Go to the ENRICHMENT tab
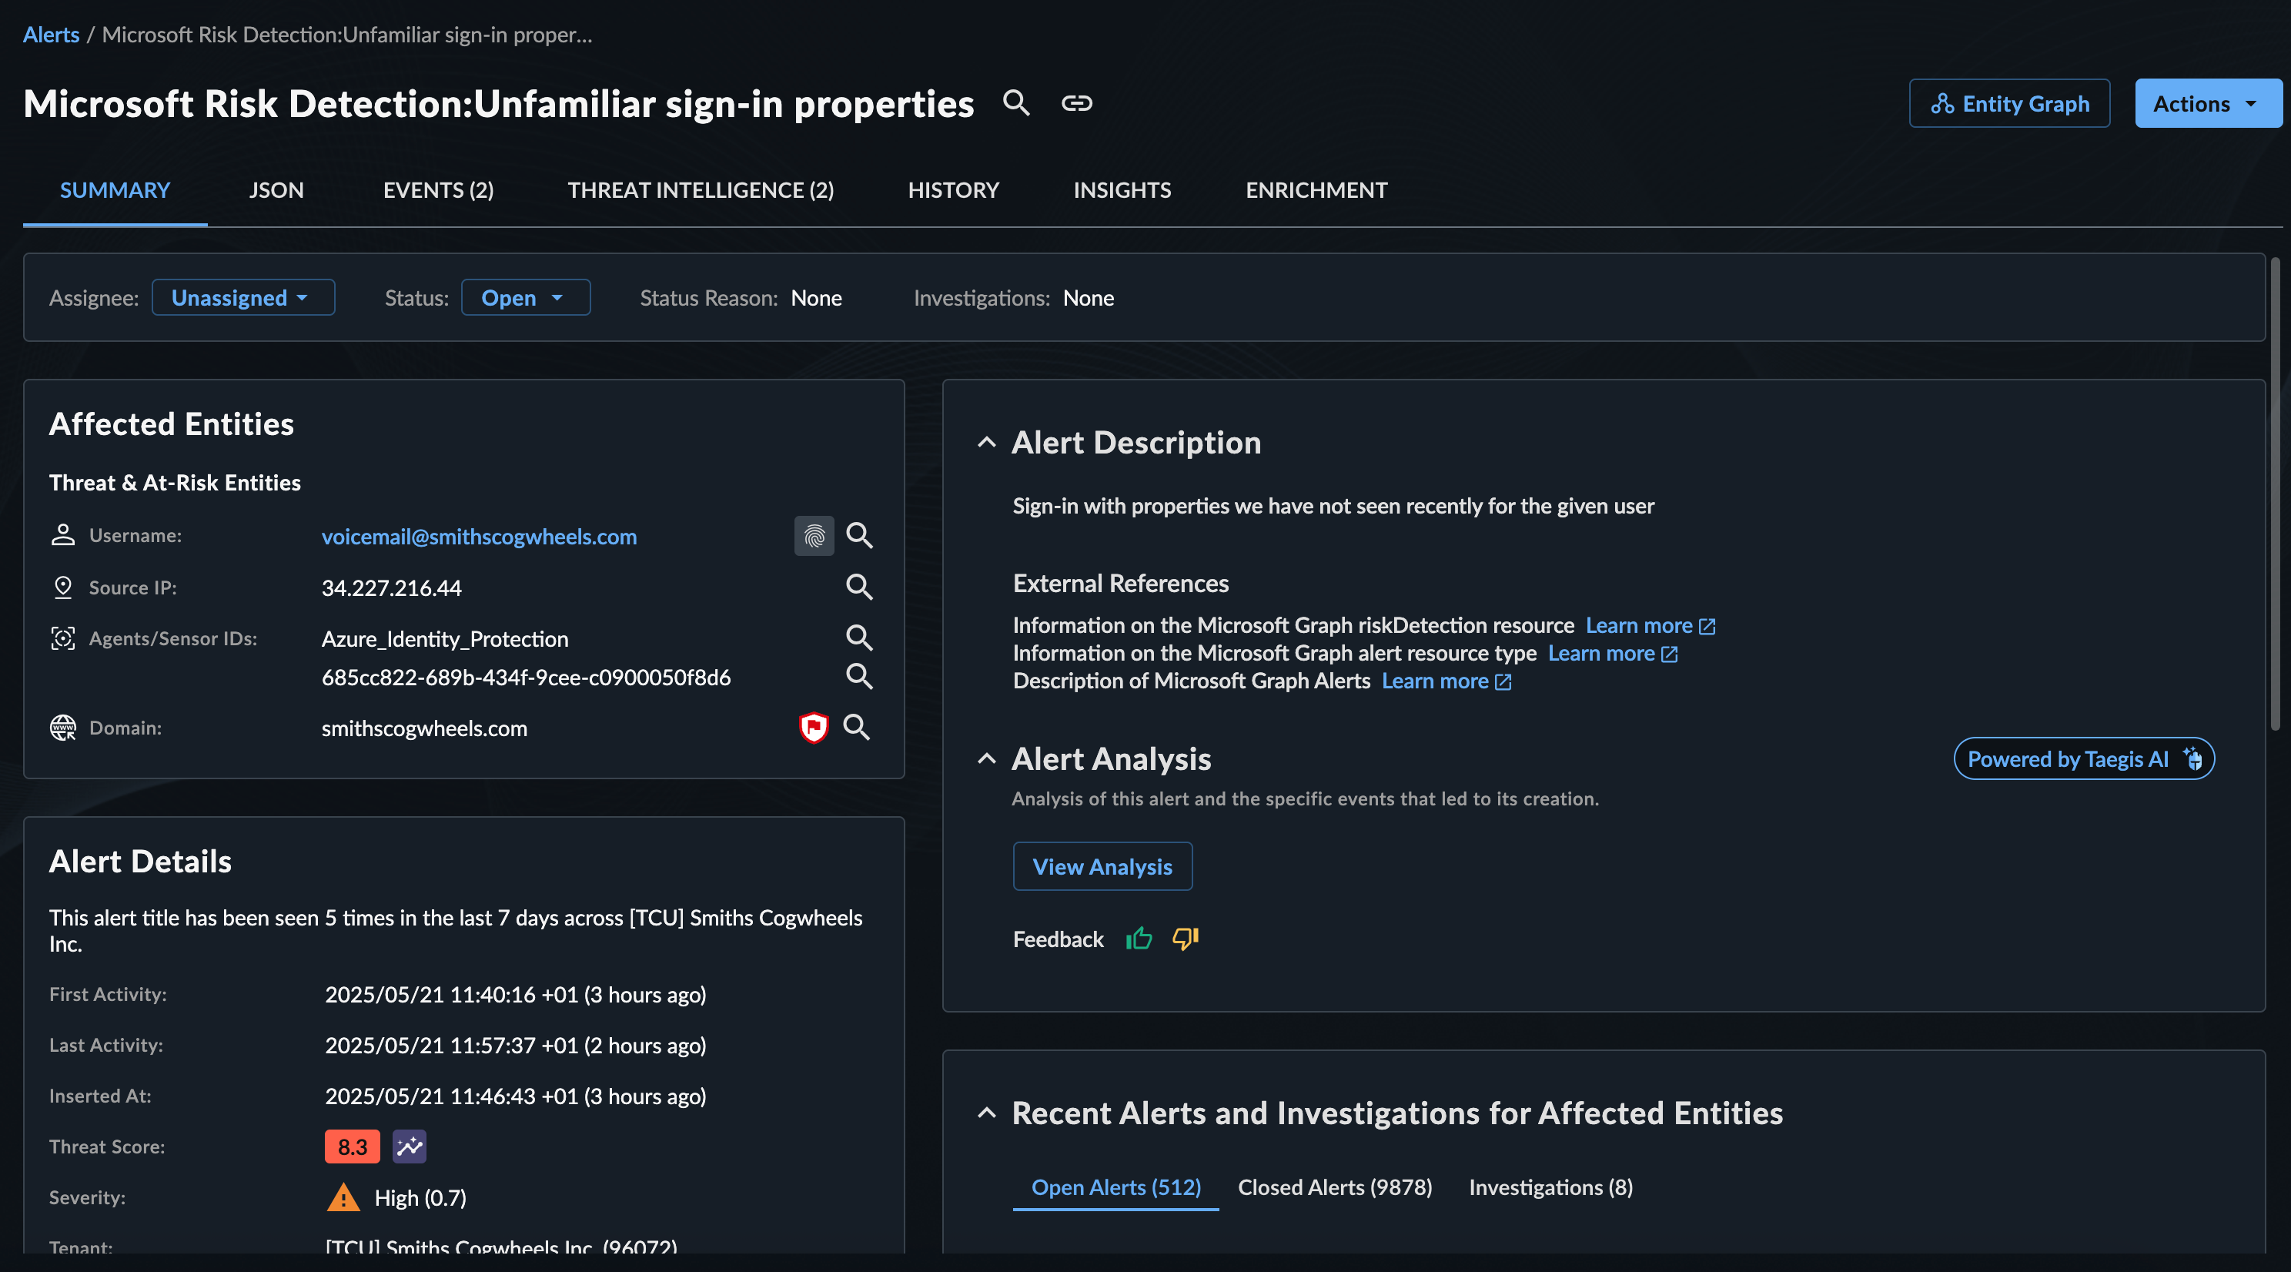 [x=1316, y=189]
